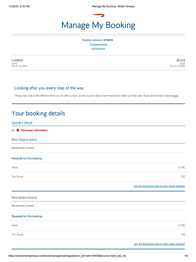Click the Find another booking link
This screenshot has height=262, width=196.
click(x=98, y=44)
